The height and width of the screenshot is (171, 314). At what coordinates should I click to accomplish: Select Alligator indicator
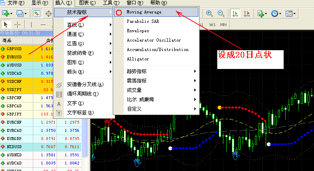point(156,59)
